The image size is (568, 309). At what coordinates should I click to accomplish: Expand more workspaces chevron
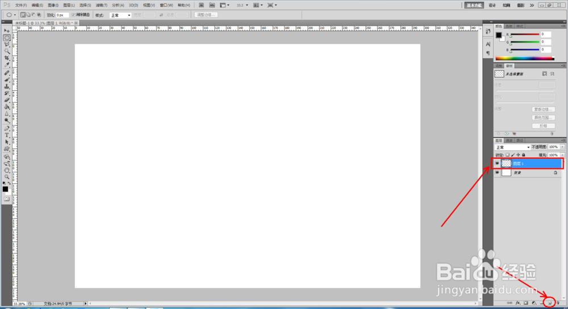pyautogui.click(x=532, y=5)
